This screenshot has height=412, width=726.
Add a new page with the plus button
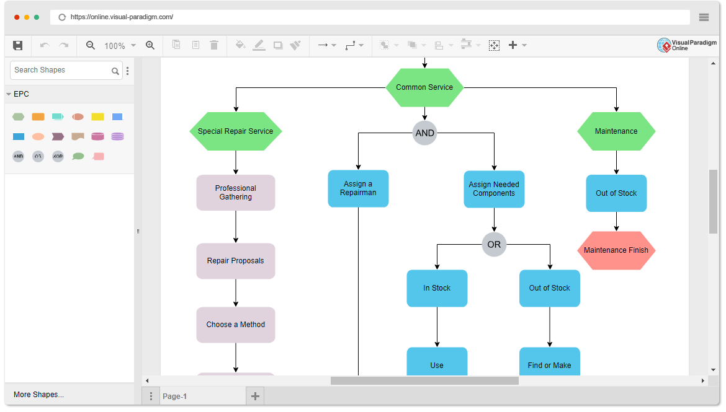(255, 395)
